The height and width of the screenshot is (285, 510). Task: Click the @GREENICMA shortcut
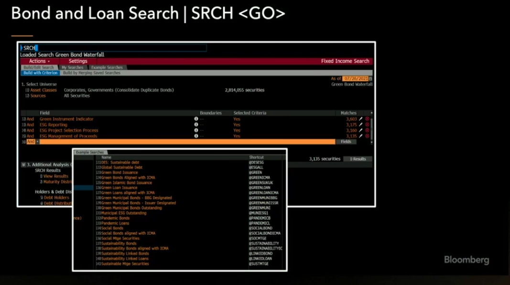(x=260, y=177)
